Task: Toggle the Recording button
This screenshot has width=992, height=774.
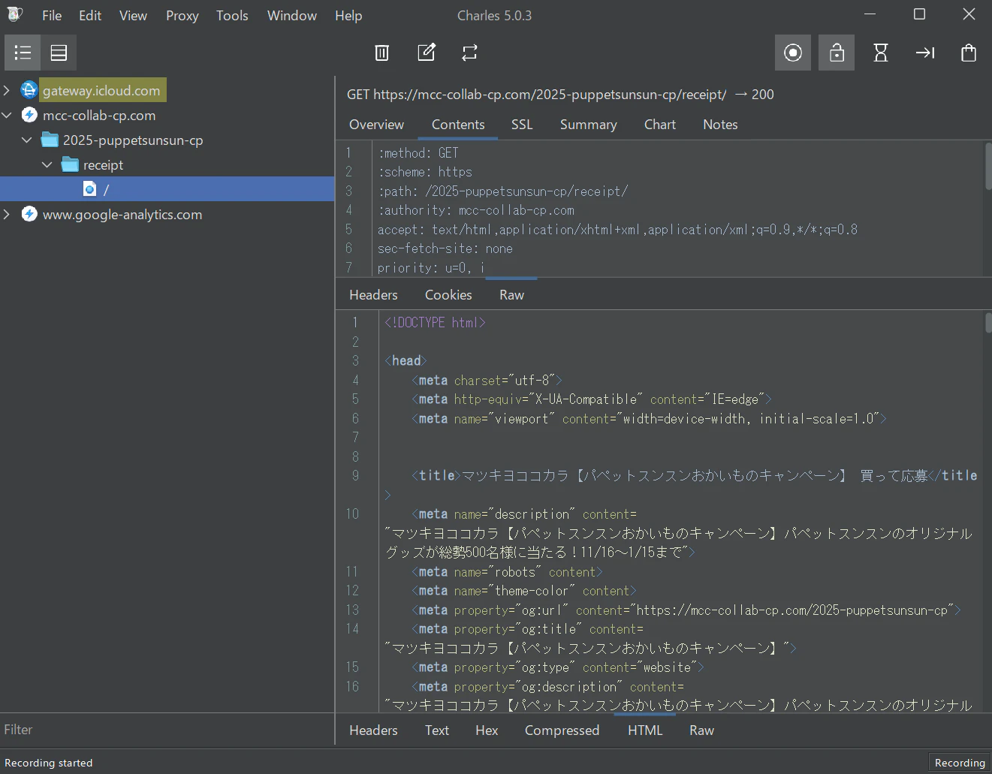Action: (x=793, y=53)
